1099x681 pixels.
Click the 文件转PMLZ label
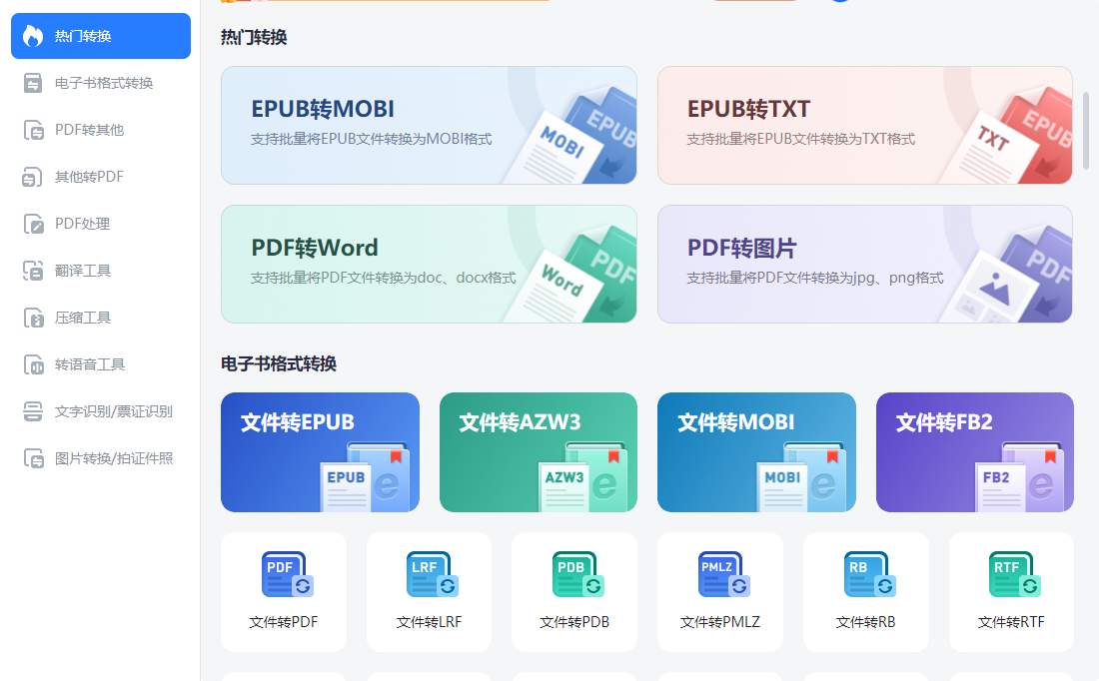click(x=719, y=622)
